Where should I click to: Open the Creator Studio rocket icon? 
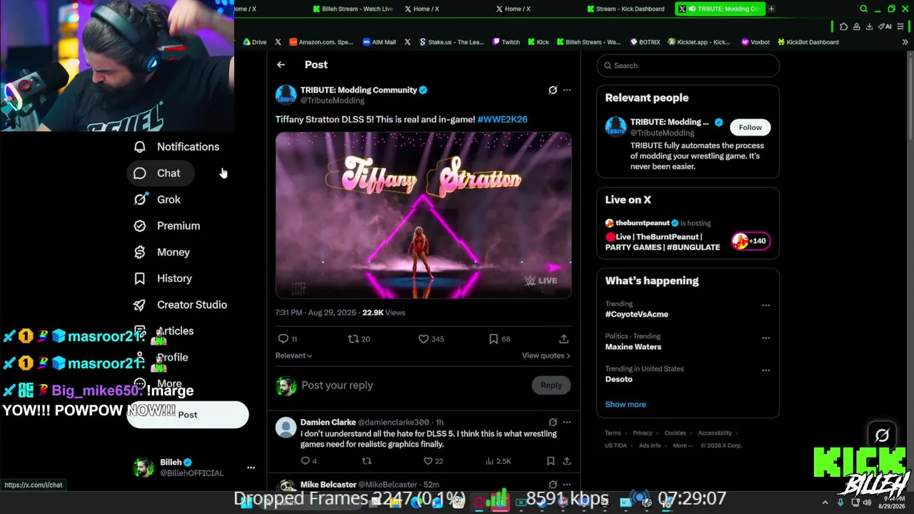tap(140, 305)
